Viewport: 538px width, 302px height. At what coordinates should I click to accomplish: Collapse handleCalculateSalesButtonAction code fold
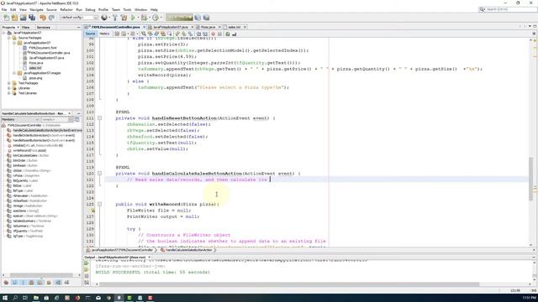coord(99,174)
